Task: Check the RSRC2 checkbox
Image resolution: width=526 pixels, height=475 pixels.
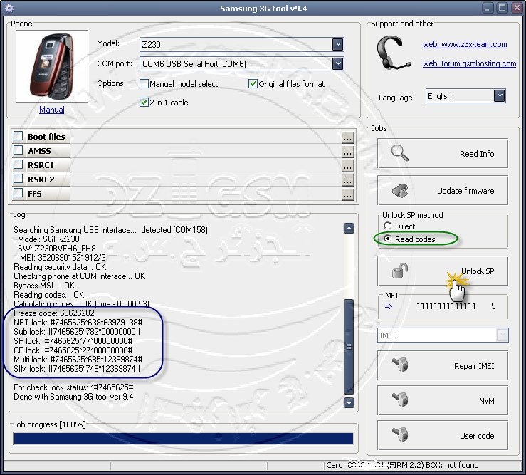Action: click(18, 179)
